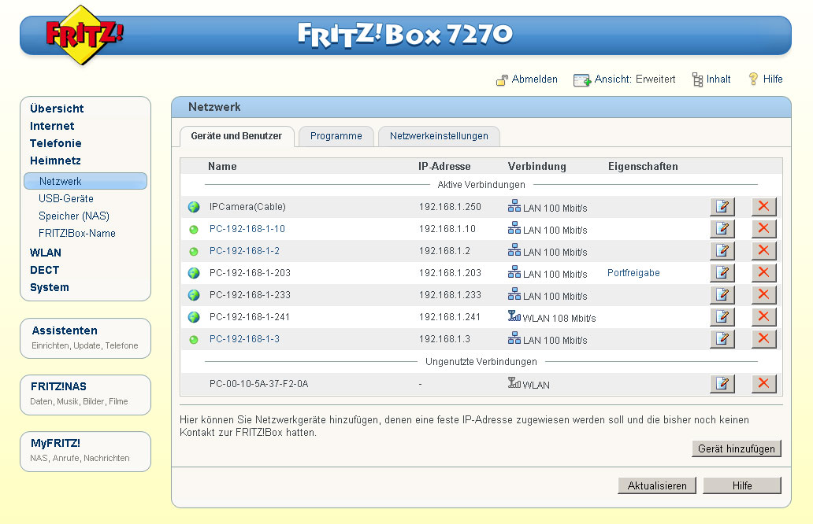
Task: Open the PC-192-168-1-3 device link
Action: 244,338
